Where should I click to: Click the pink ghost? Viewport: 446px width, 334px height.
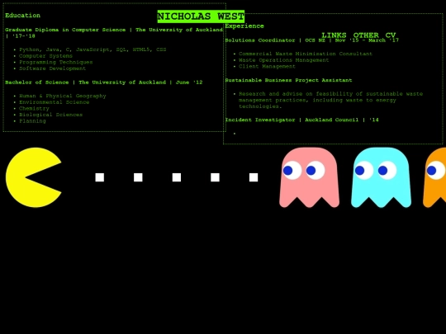coord(309,177)
